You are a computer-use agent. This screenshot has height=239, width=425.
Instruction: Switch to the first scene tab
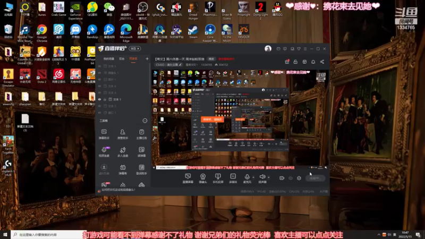click(109, 59)
